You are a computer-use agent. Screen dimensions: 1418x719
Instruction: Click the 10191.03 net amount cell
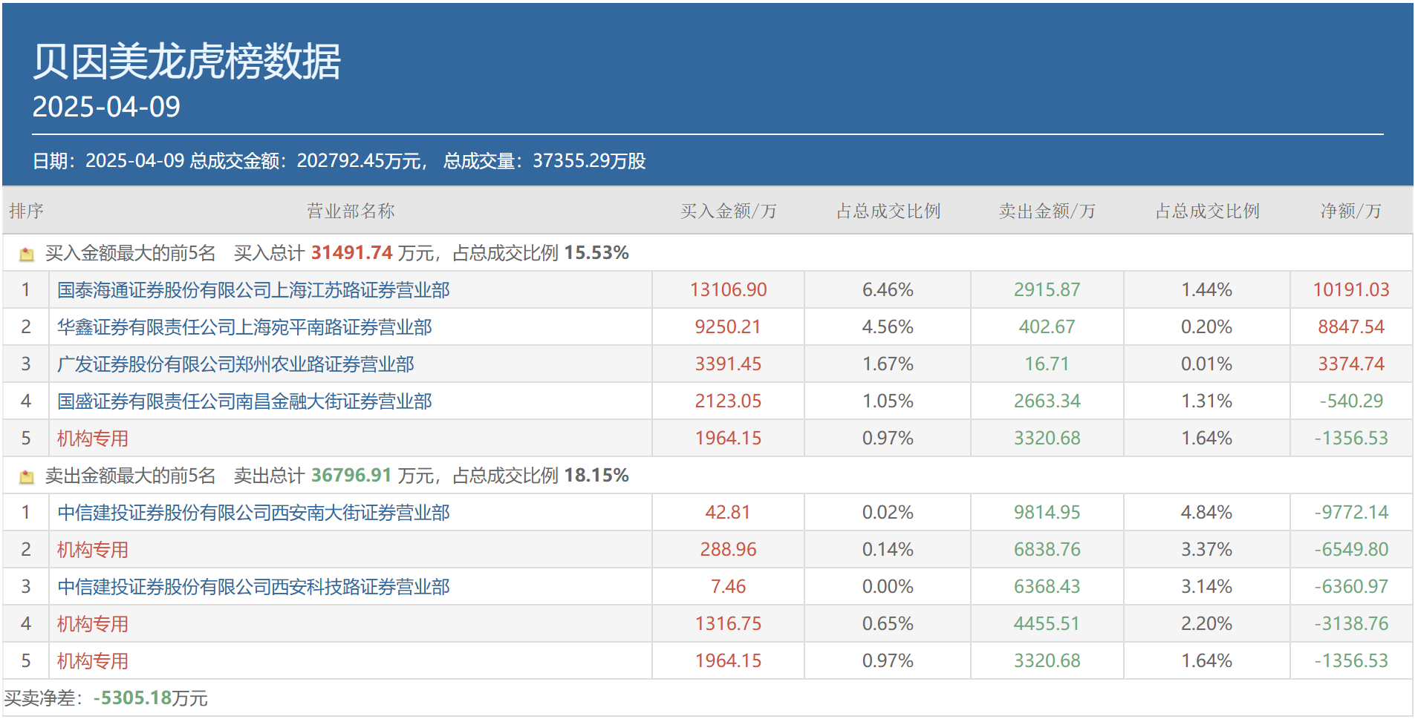1350,290
